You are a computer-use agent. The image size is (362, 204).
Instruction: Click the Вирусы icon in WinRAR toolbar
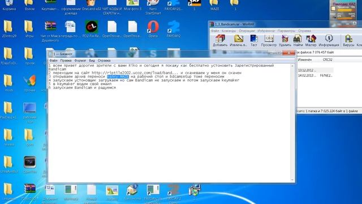pyautogui.click(x=348, y=40)
